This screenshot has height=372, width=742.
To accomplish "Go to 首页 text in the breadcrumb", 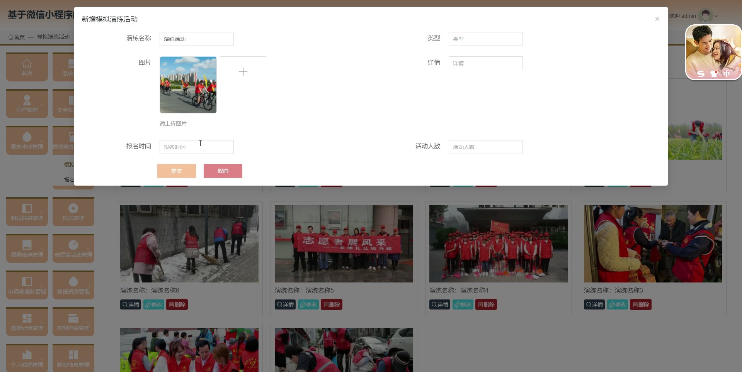I will click(19, 37).
